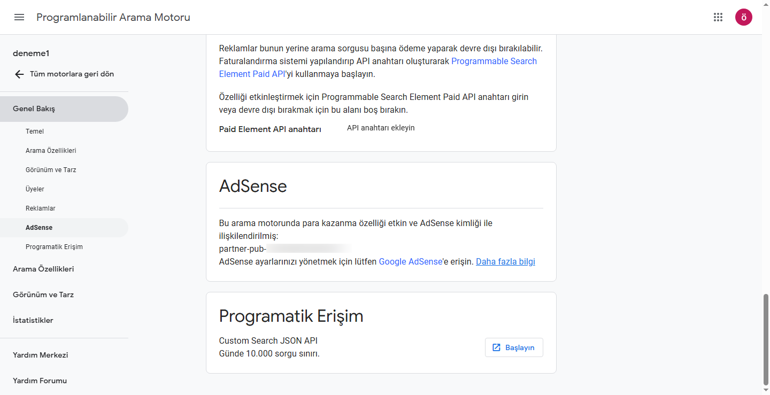Click the deneme1 engine name
Image resolution: width=770 pixels, height=395 pixels.
31,53
